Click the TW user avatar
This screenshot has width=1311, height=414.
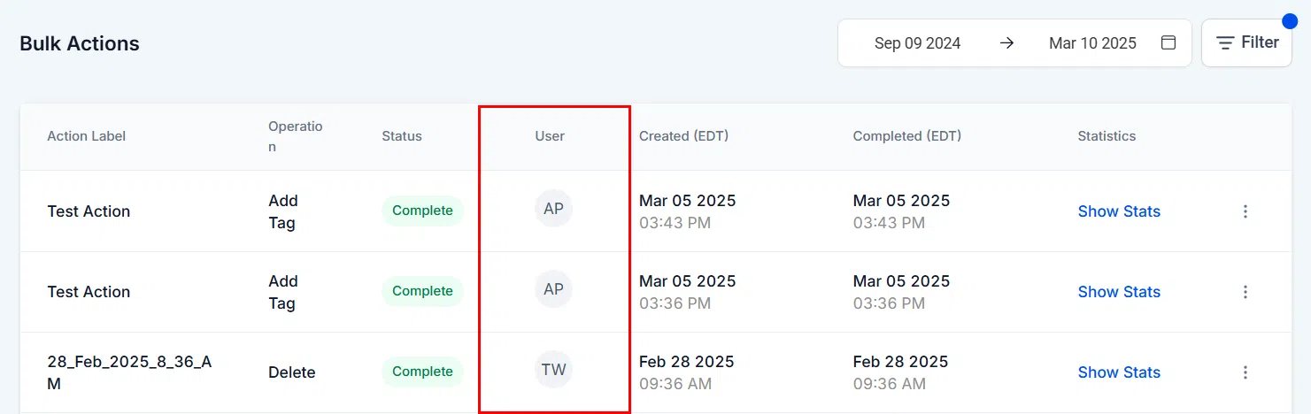553,370
